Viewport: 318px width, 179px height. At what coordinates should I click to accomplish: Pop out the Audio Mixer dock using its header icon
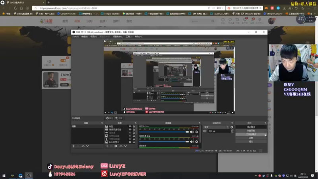pos(200,123)
